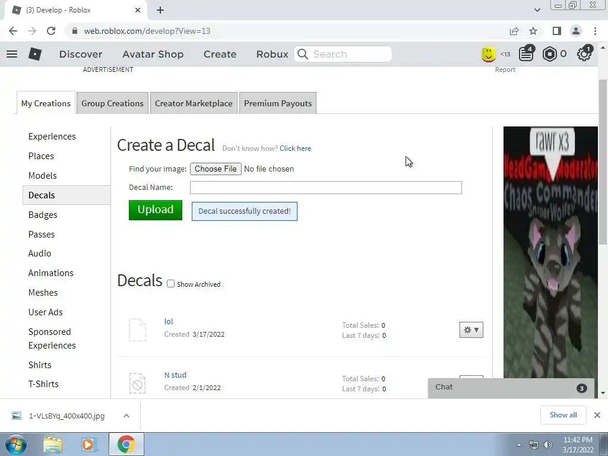Switch to the Group Creations tab
This screenshot has height=456, width=608.
(112, 103)
